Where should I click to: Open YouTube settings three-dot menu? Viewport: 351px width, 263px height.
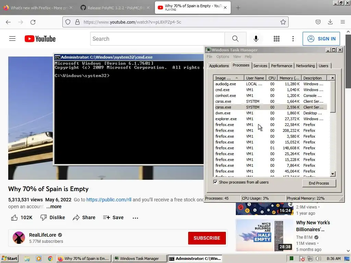coord(293,39)
